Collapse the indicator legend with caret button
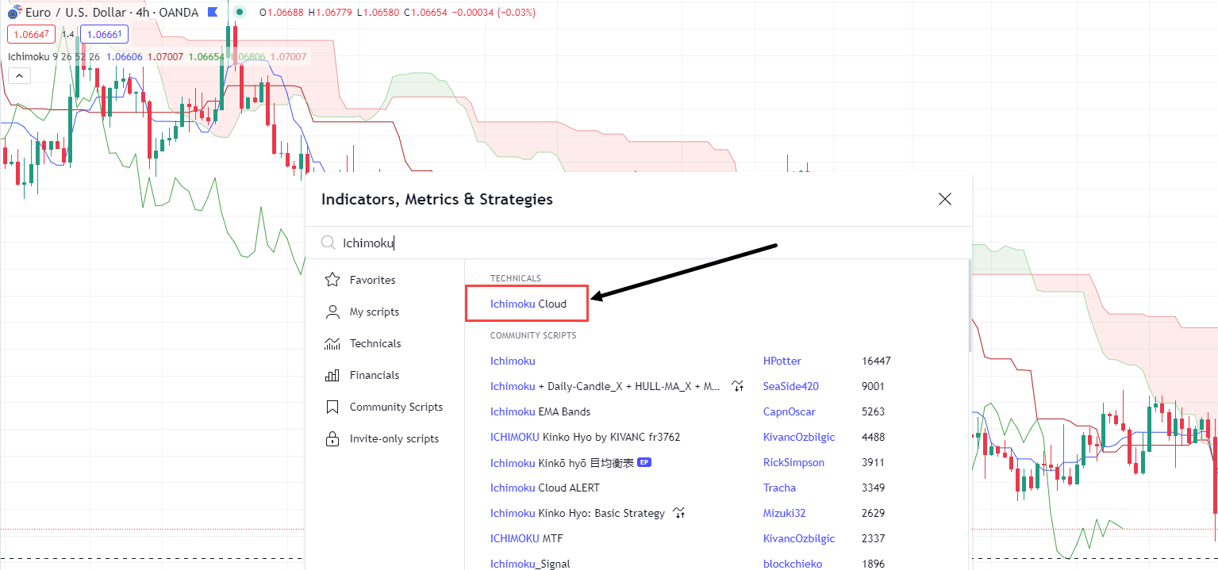 tap(19, 76)
